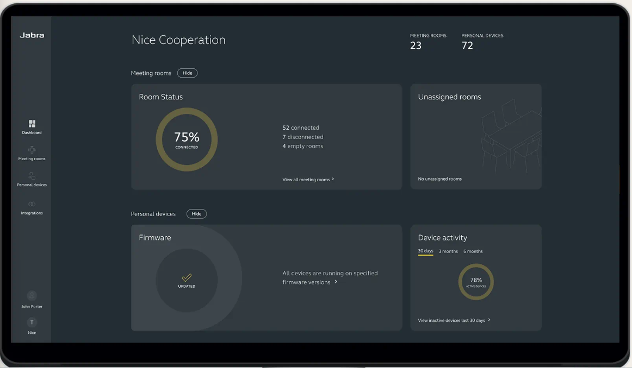Open John Porter profile avatar
The image size is (632, 368).
click(x=32, y=296)
